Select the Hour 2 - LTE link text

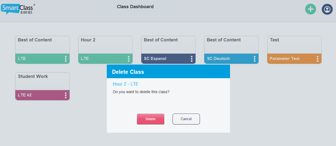pos(126,84)
